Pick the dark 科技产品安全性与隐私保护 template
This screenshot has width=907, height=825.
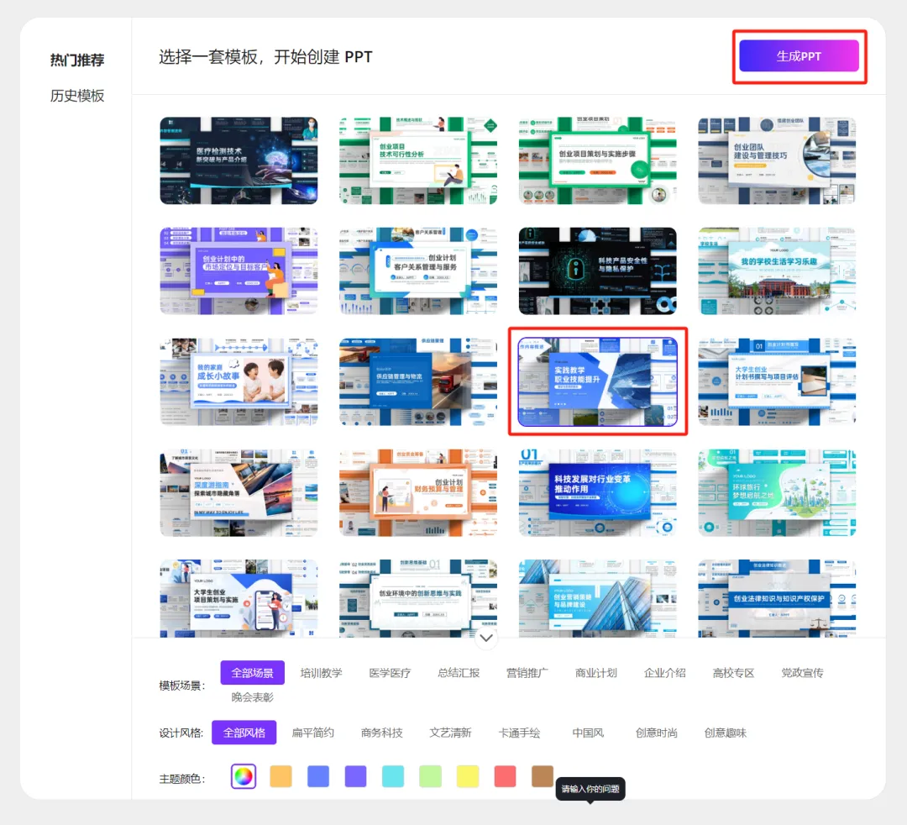pos(597,271)
